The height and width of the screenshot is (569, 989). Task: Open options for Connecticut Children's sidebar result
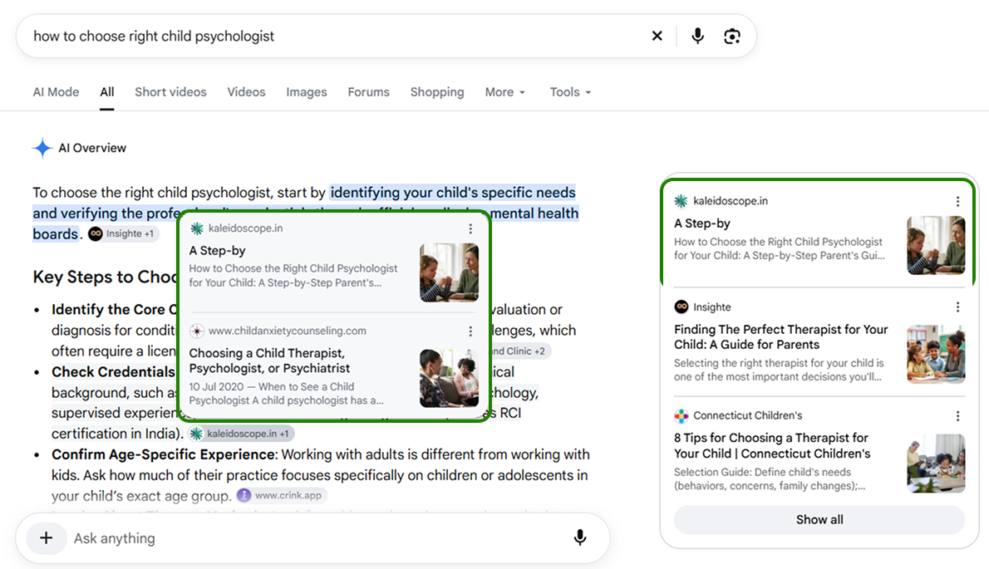point(957,416)
